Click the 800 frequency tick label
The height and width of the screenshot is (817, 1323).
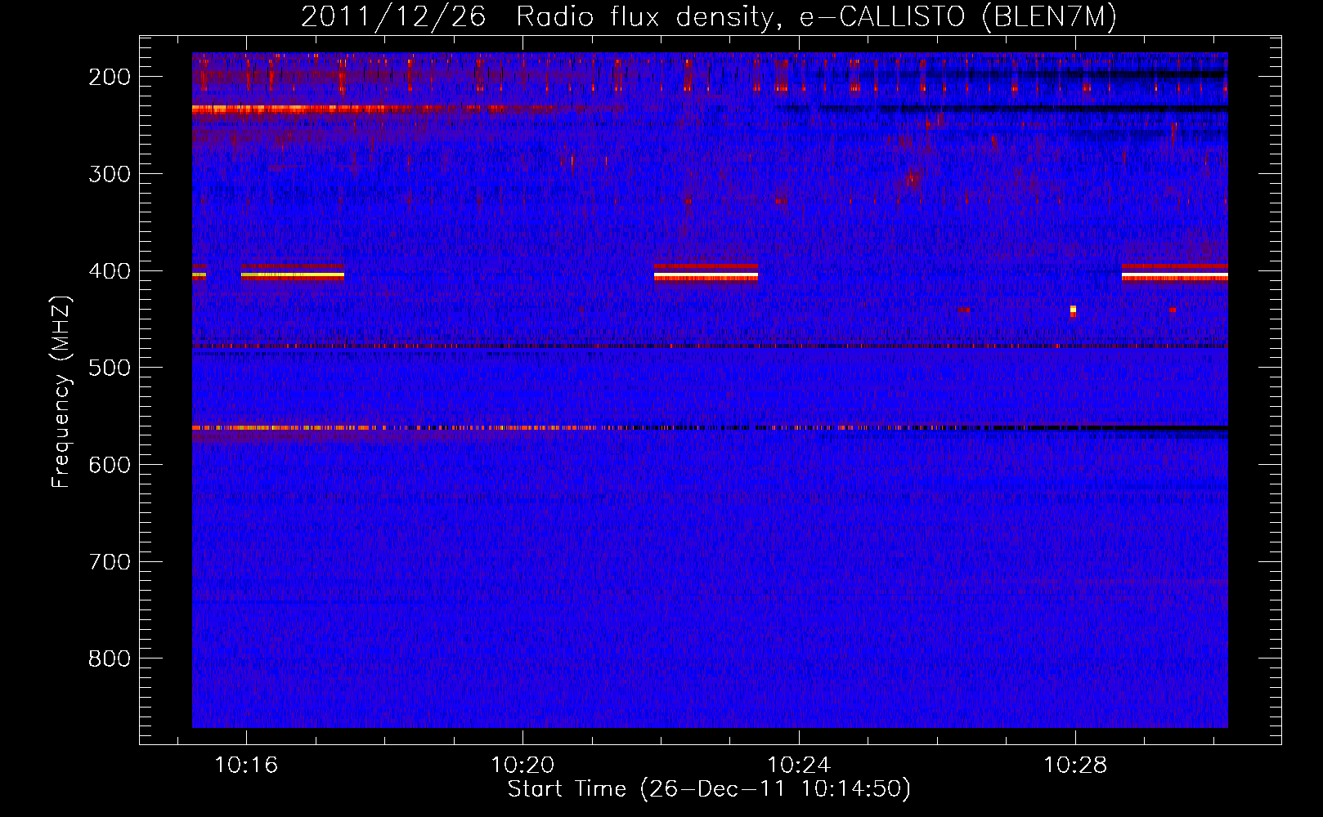110,659
